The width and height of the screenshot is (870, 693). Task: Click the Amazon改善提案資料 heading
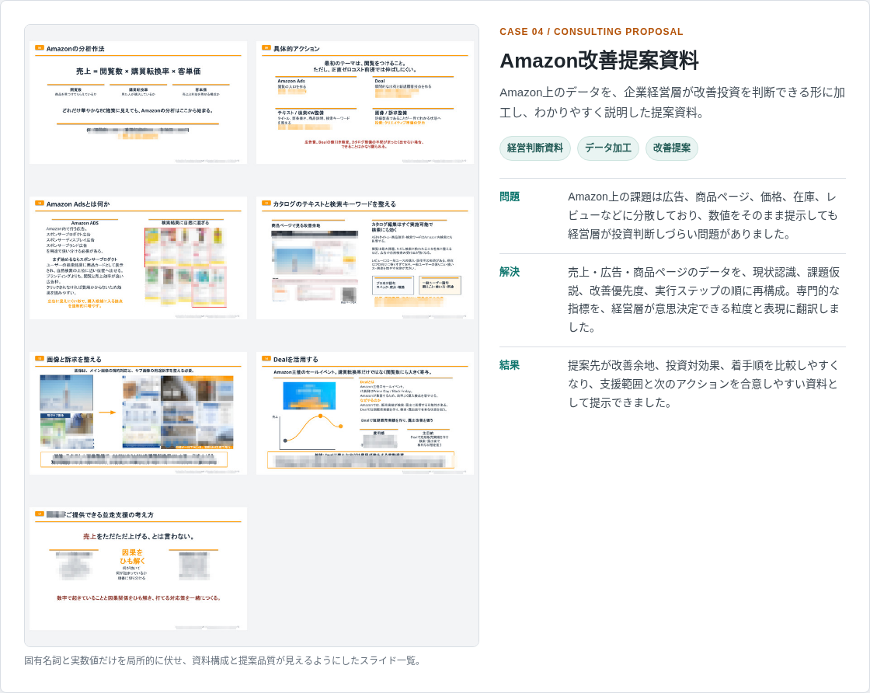tap(599, 61)
